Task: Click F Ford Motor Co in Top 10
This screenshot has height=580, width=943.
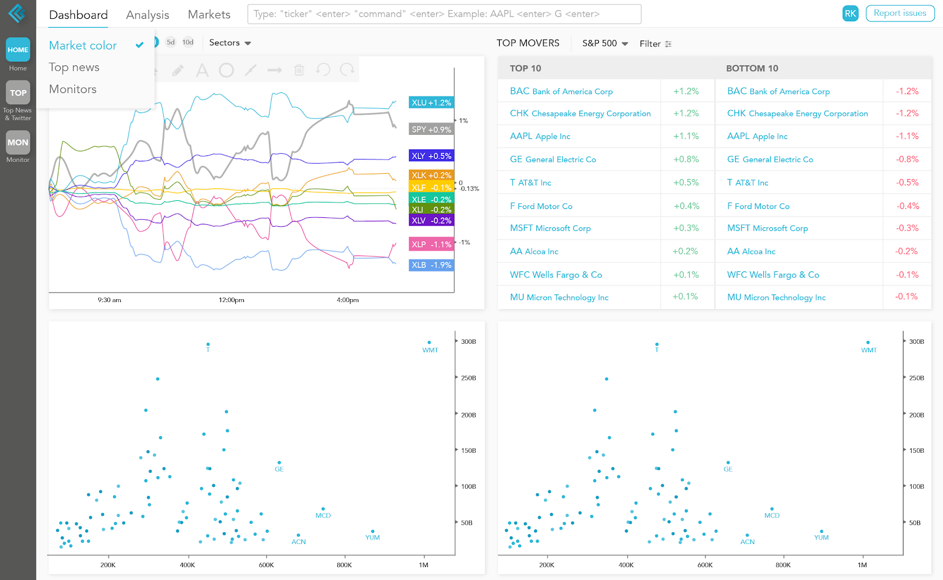Action: point(541,206)
